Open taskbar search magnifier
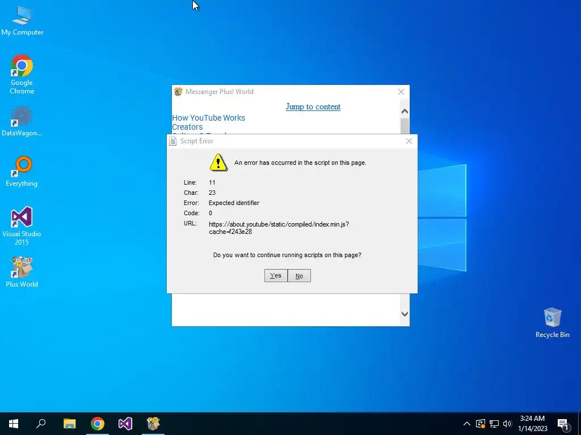This screenshot has width=581, height=435. (41, 424)
